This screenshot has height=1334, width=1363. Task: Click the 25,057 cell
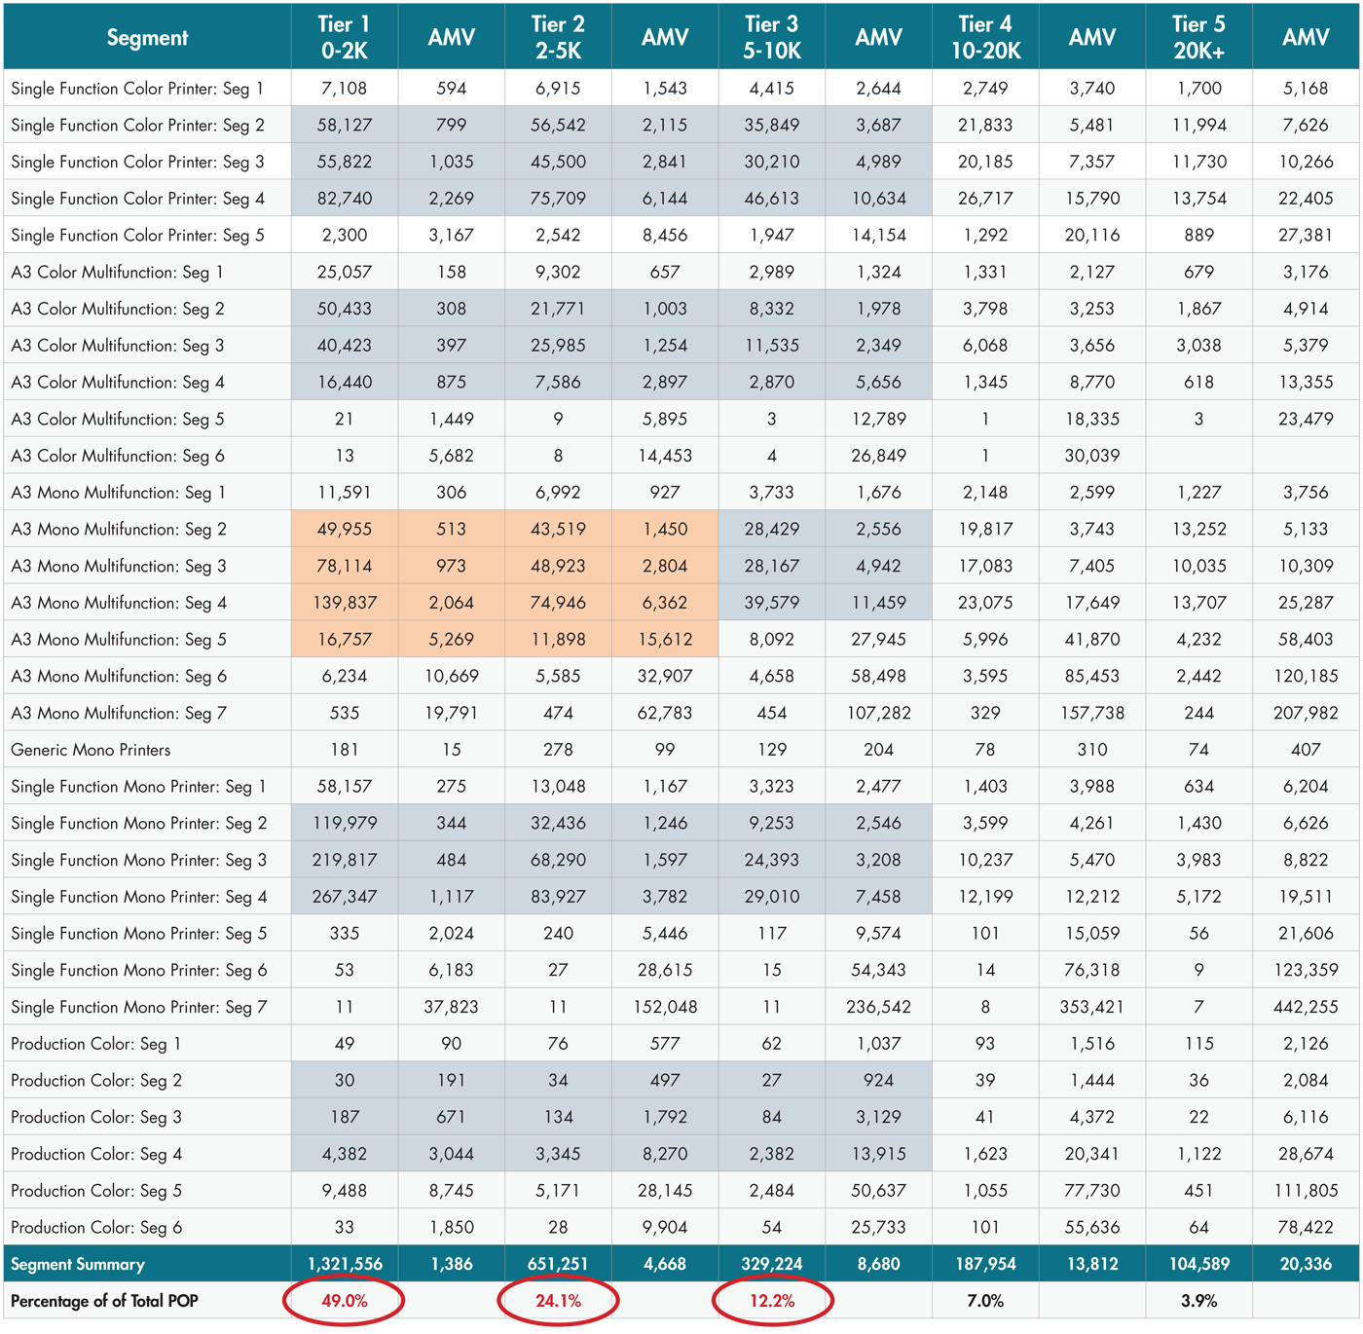345,273
